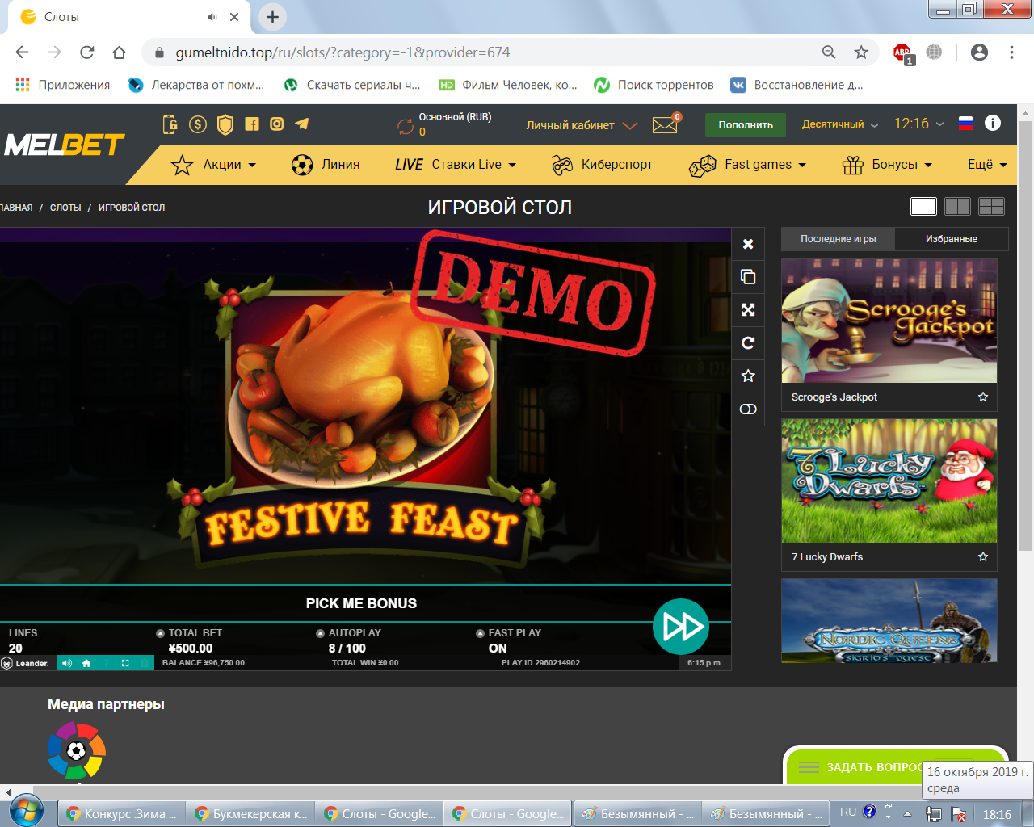The width and height of the screenshot is (1034, 827).
Task: Click the Melbet logo
Action: tap(64, 145)
